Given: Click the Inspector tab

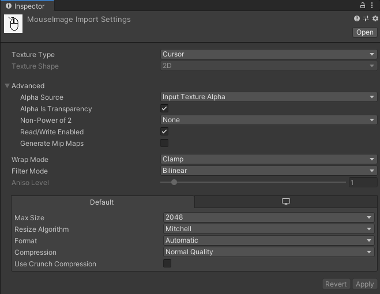Looking at the screenshot, I should click(27, 6).
